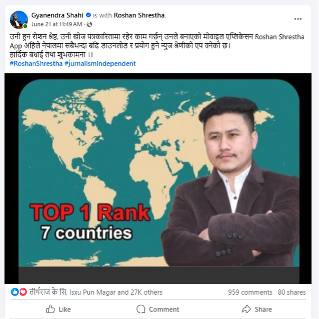
Task: View the 80 shares list
Action: [x=292, y=293]
